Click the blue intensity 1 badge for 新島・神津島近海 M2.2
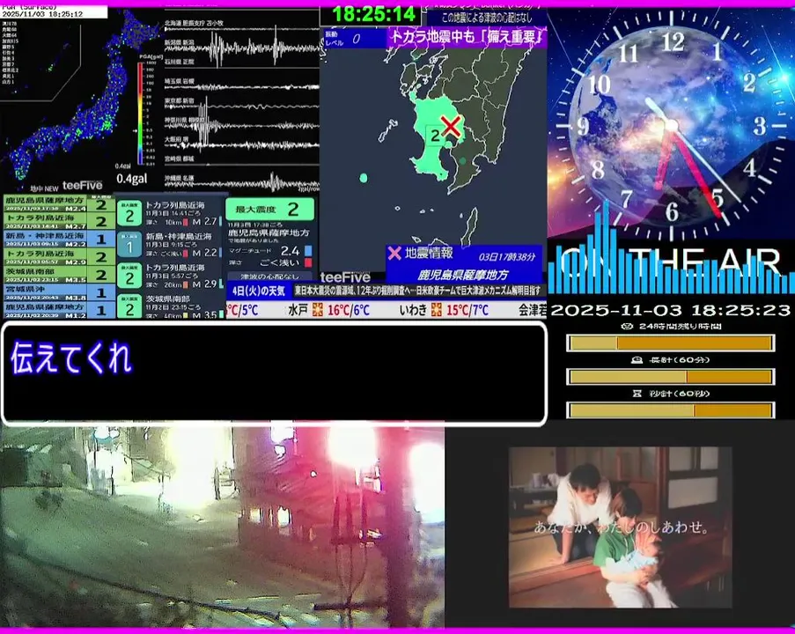The height and width of the screenshot is (634, 795). [x=129, y=245]
